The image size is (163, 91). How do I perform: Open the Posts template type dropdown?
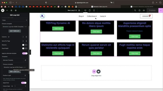(x=15, y=20)
